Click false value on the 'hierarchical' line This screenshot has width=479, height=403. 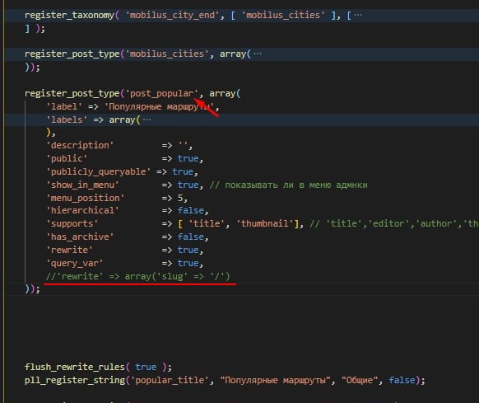191,210
